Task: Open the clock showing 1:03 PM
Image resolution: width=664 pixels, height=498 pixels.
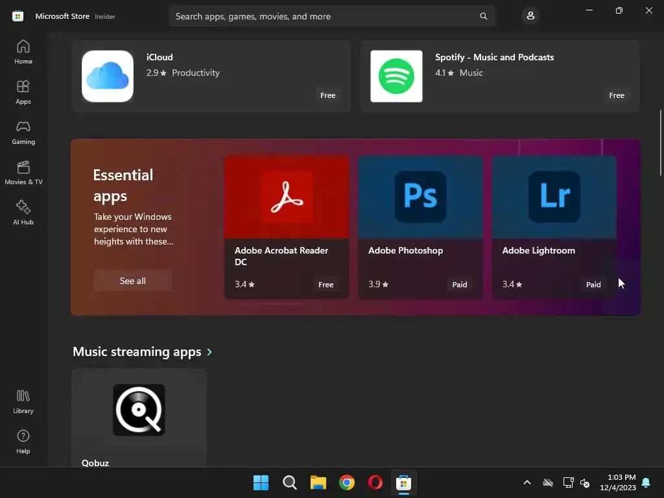Action: tap(618, 482)
